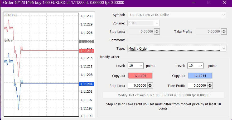
Task: Decrease Stop Loss value in Modify Order section
Action: click(x=150, y=87)
